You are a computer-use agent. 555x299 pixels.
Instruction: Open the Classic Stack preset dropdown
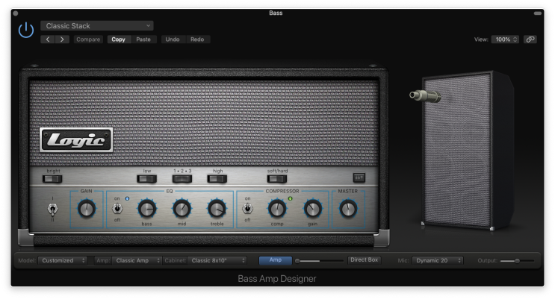tap(97, 26)
